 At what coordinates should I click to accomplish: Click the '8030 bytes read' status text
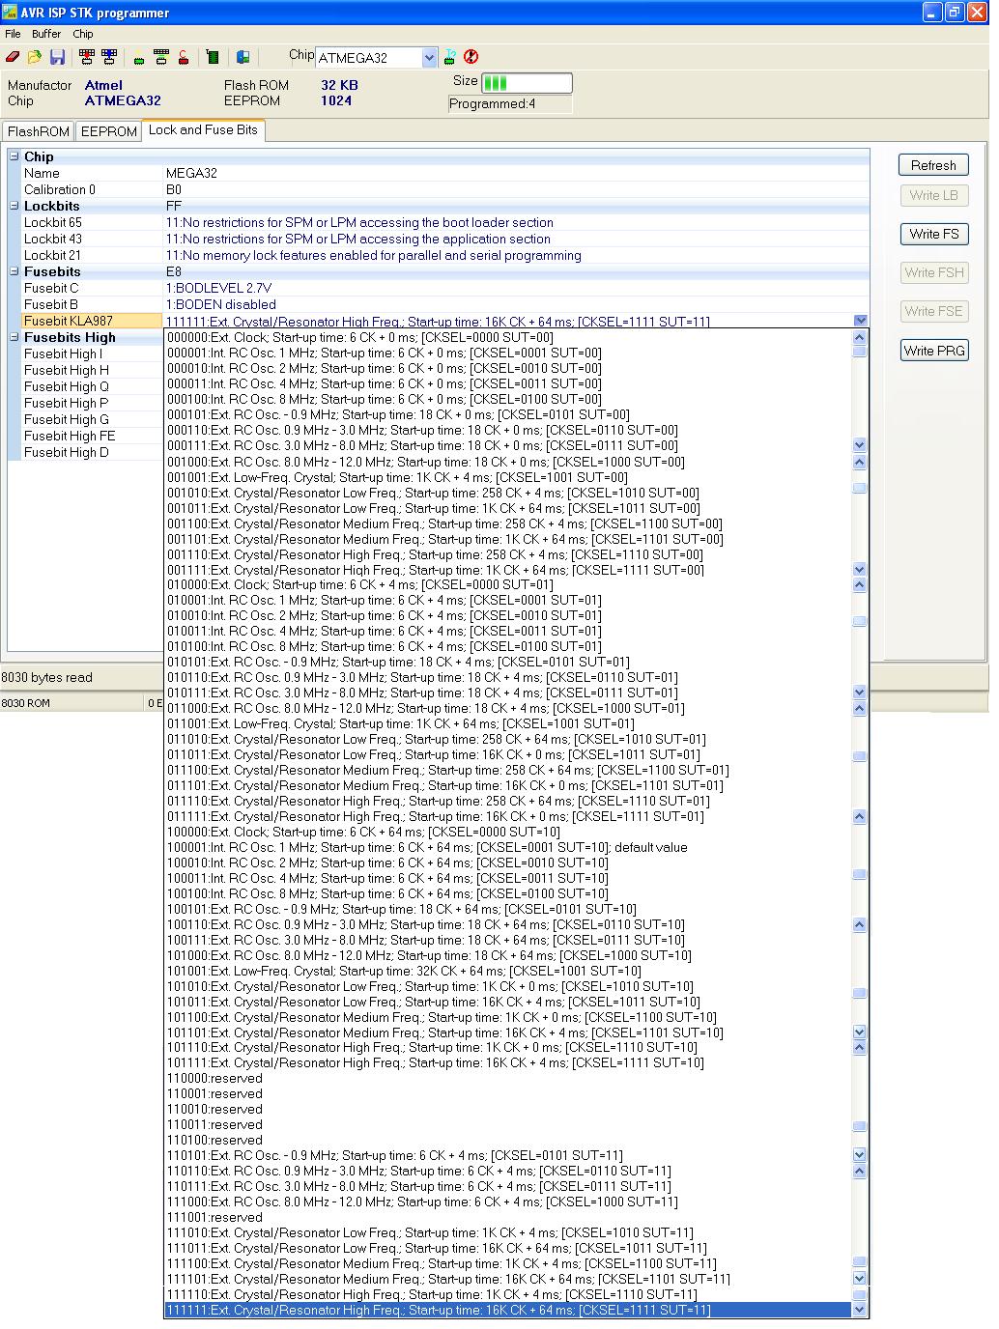(47, 677)
